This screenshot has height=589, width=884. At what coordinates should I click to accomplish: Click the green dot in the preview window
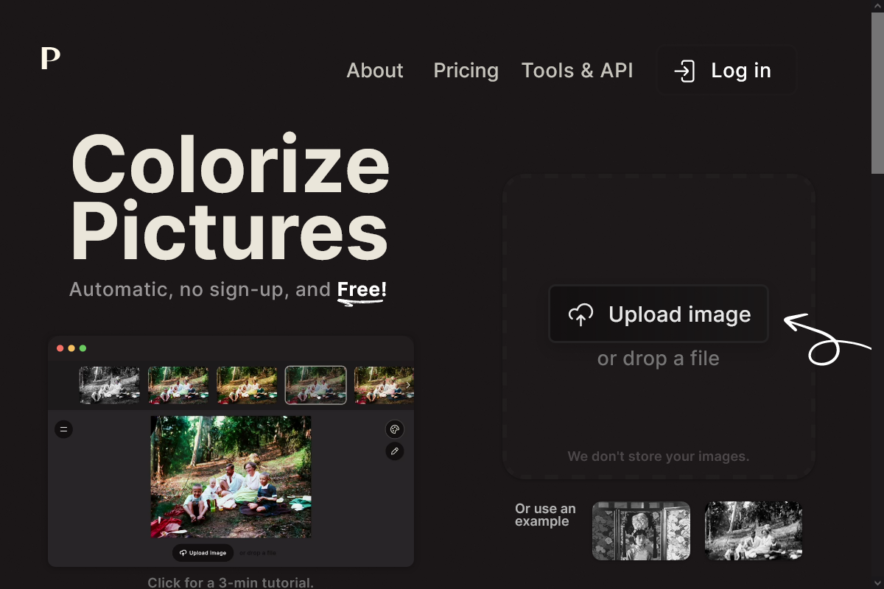click(x=83, y=348)
